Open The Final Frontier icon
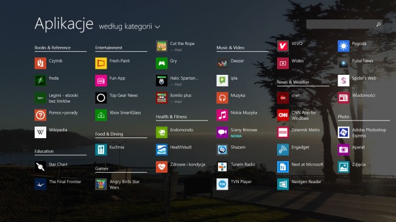The width and height of the screenshot is (396, 222). point(40,184)
